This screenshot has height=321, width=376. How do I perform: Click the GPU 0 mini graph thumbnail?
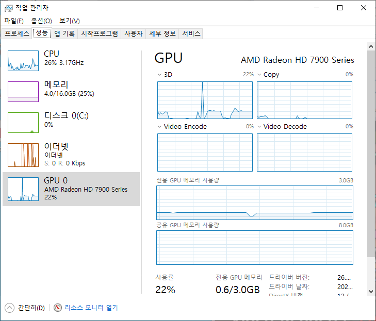click(x=23, y=189)
